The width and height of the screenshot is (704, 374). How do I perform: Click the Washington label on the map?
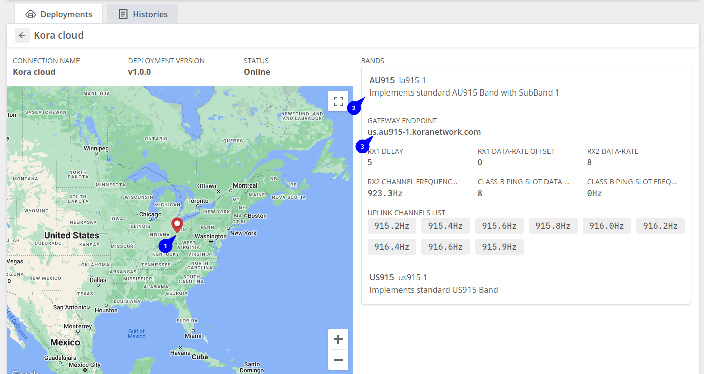[211, 236]
